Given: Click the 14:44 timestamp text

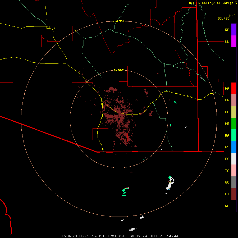Looking at the screenshot, I should (x=173, y=236).
